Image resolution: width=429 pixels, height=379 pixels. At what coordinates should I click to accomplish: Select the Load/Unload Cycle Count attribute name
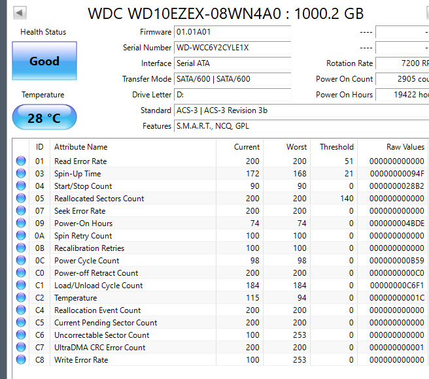99,286
